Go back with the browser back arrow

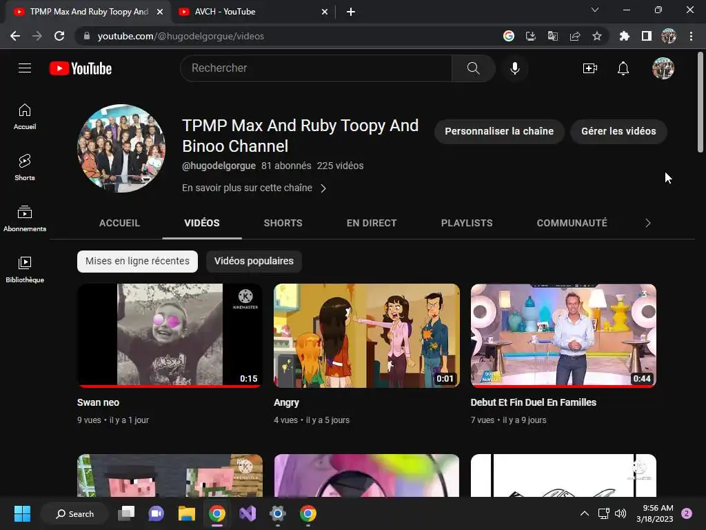15,36
